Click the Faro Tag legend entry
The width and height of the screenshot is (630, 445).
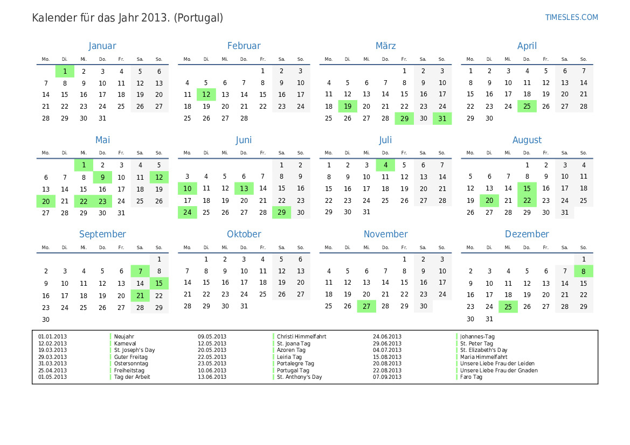click(471, 377)
